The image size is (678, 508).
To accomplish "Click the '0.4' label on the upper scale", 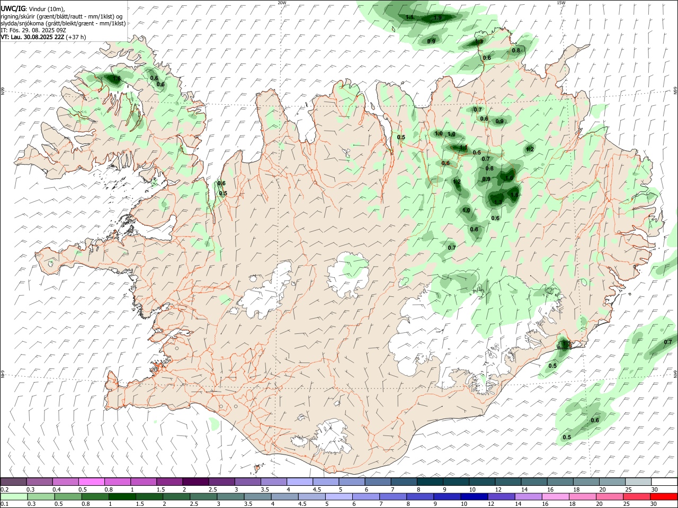I will click(x=57, y=489).
